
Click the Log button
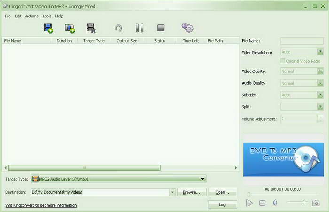[222, 204]
